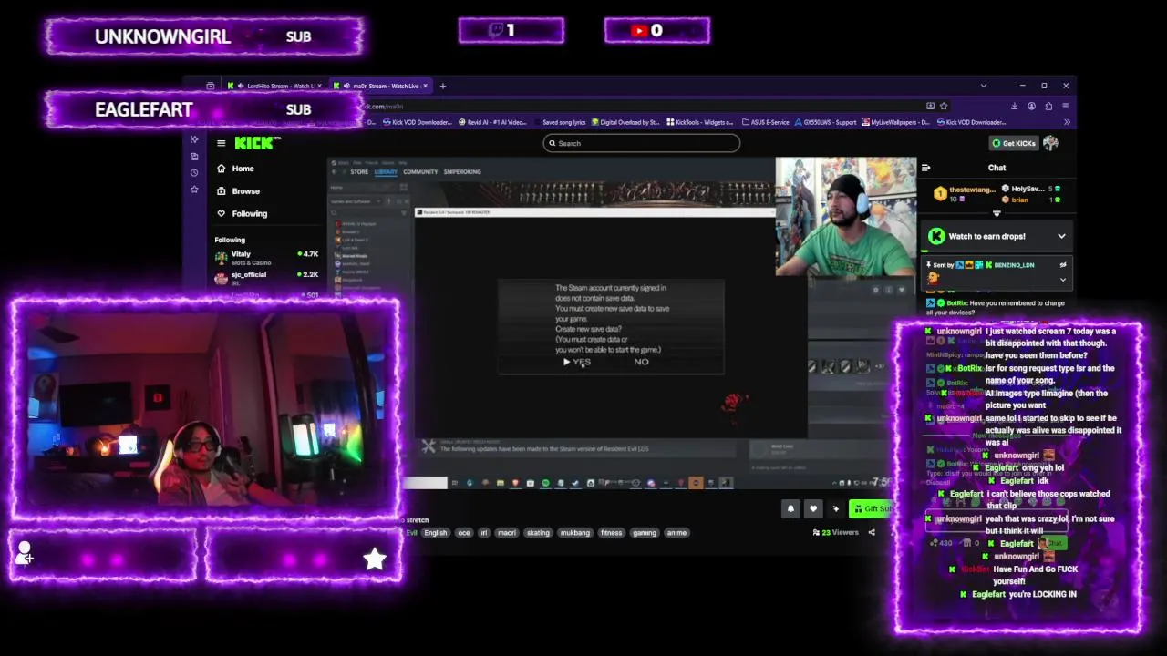This screenshot has width=1167, height=656.
Task: Open the LIBRARY tab in Steam
Action: [386, 171]
